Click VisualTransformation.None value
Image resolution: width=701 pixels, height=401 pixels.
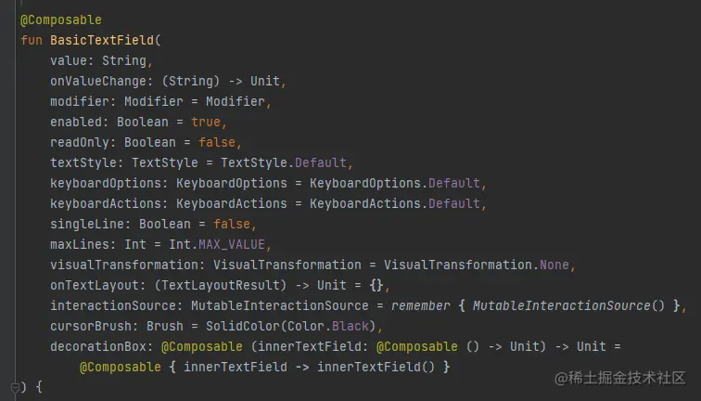point(476,265)
